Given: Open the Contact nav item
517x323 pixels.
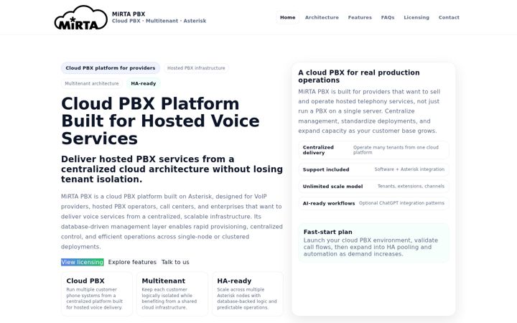Looking at the screenshot, I should click(448, 17).
